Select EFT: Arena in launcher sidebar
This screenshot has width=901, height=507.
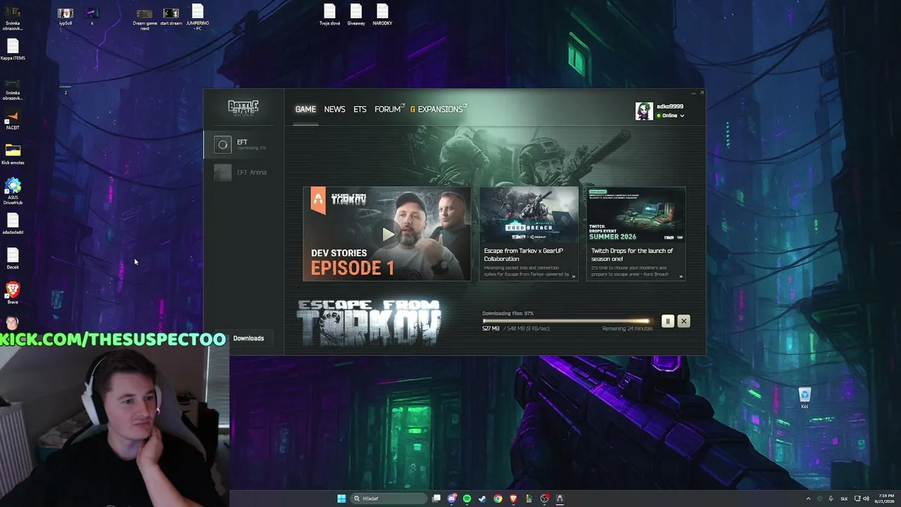[244, 173]
